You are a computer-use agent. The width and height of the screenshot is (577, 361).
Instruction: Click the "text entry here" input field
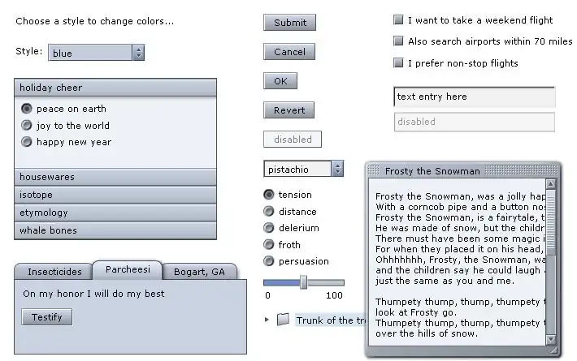tap(474, 97)
